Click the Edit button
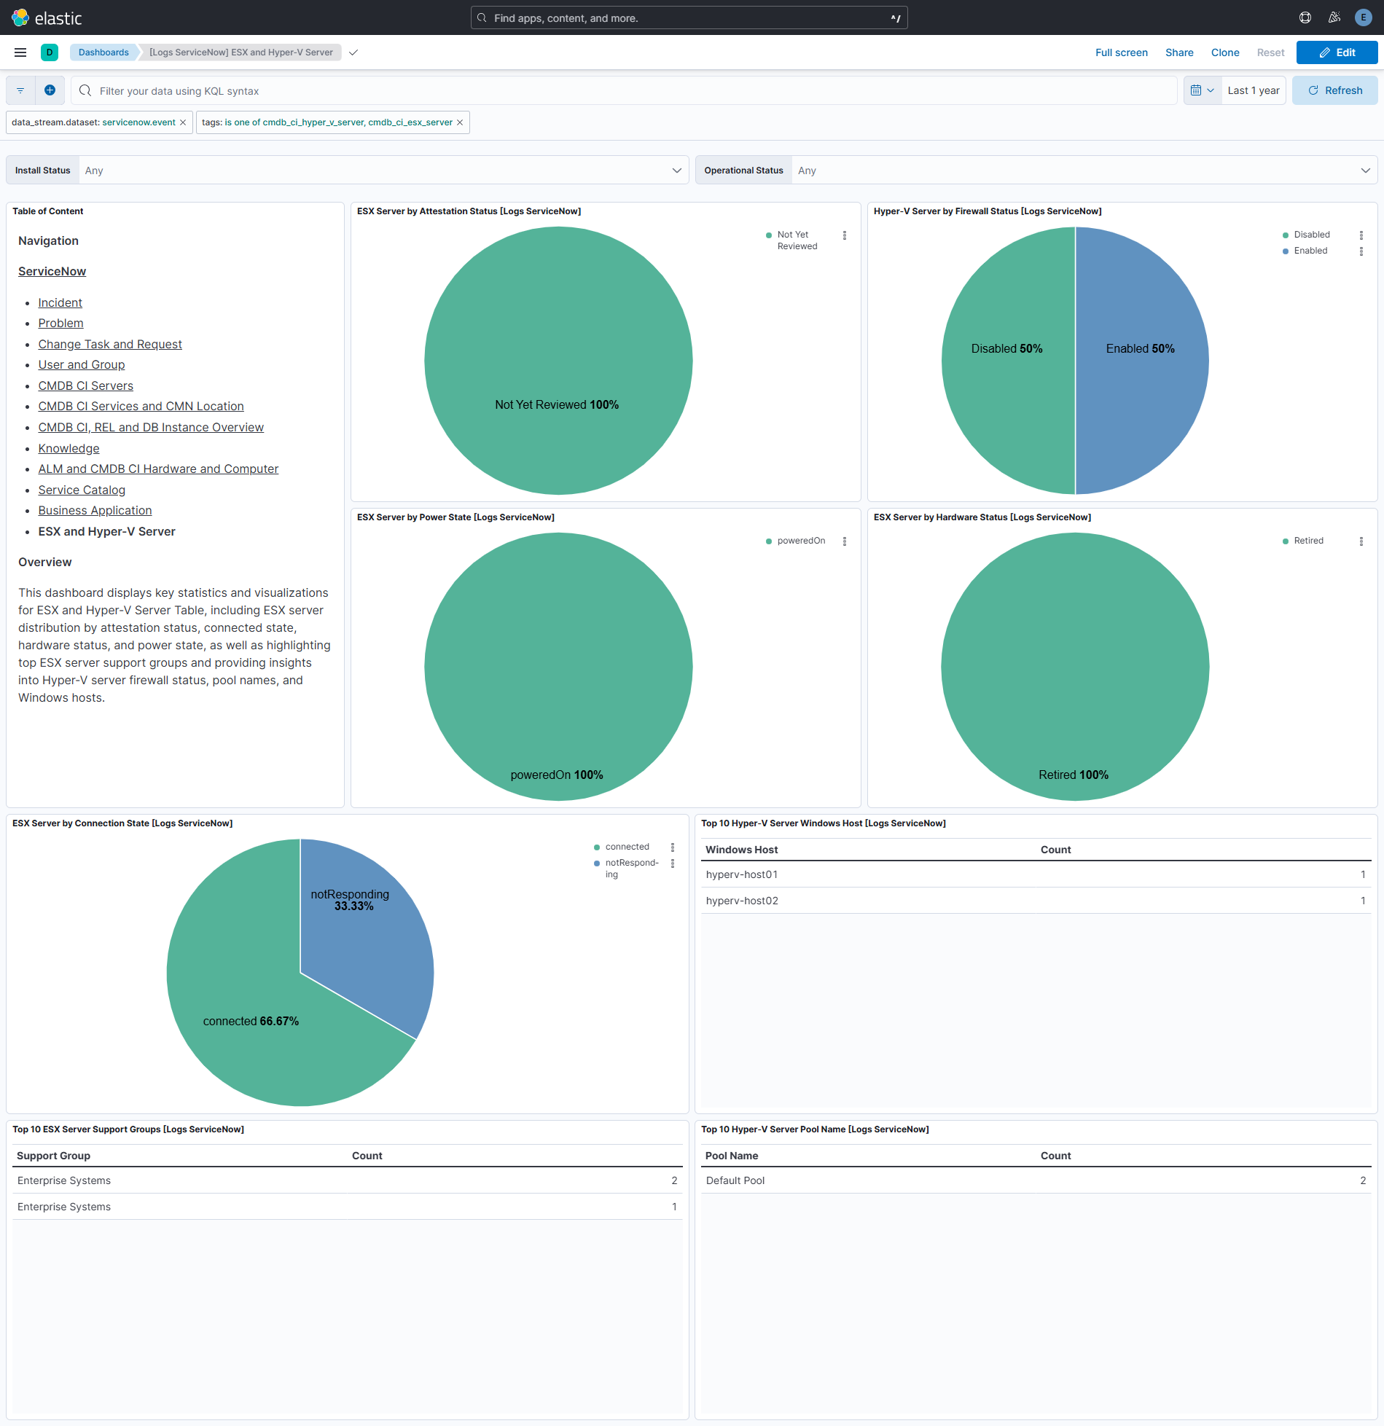The width and height of the screenshot is (1384, 1426). tap(1337, 52)
